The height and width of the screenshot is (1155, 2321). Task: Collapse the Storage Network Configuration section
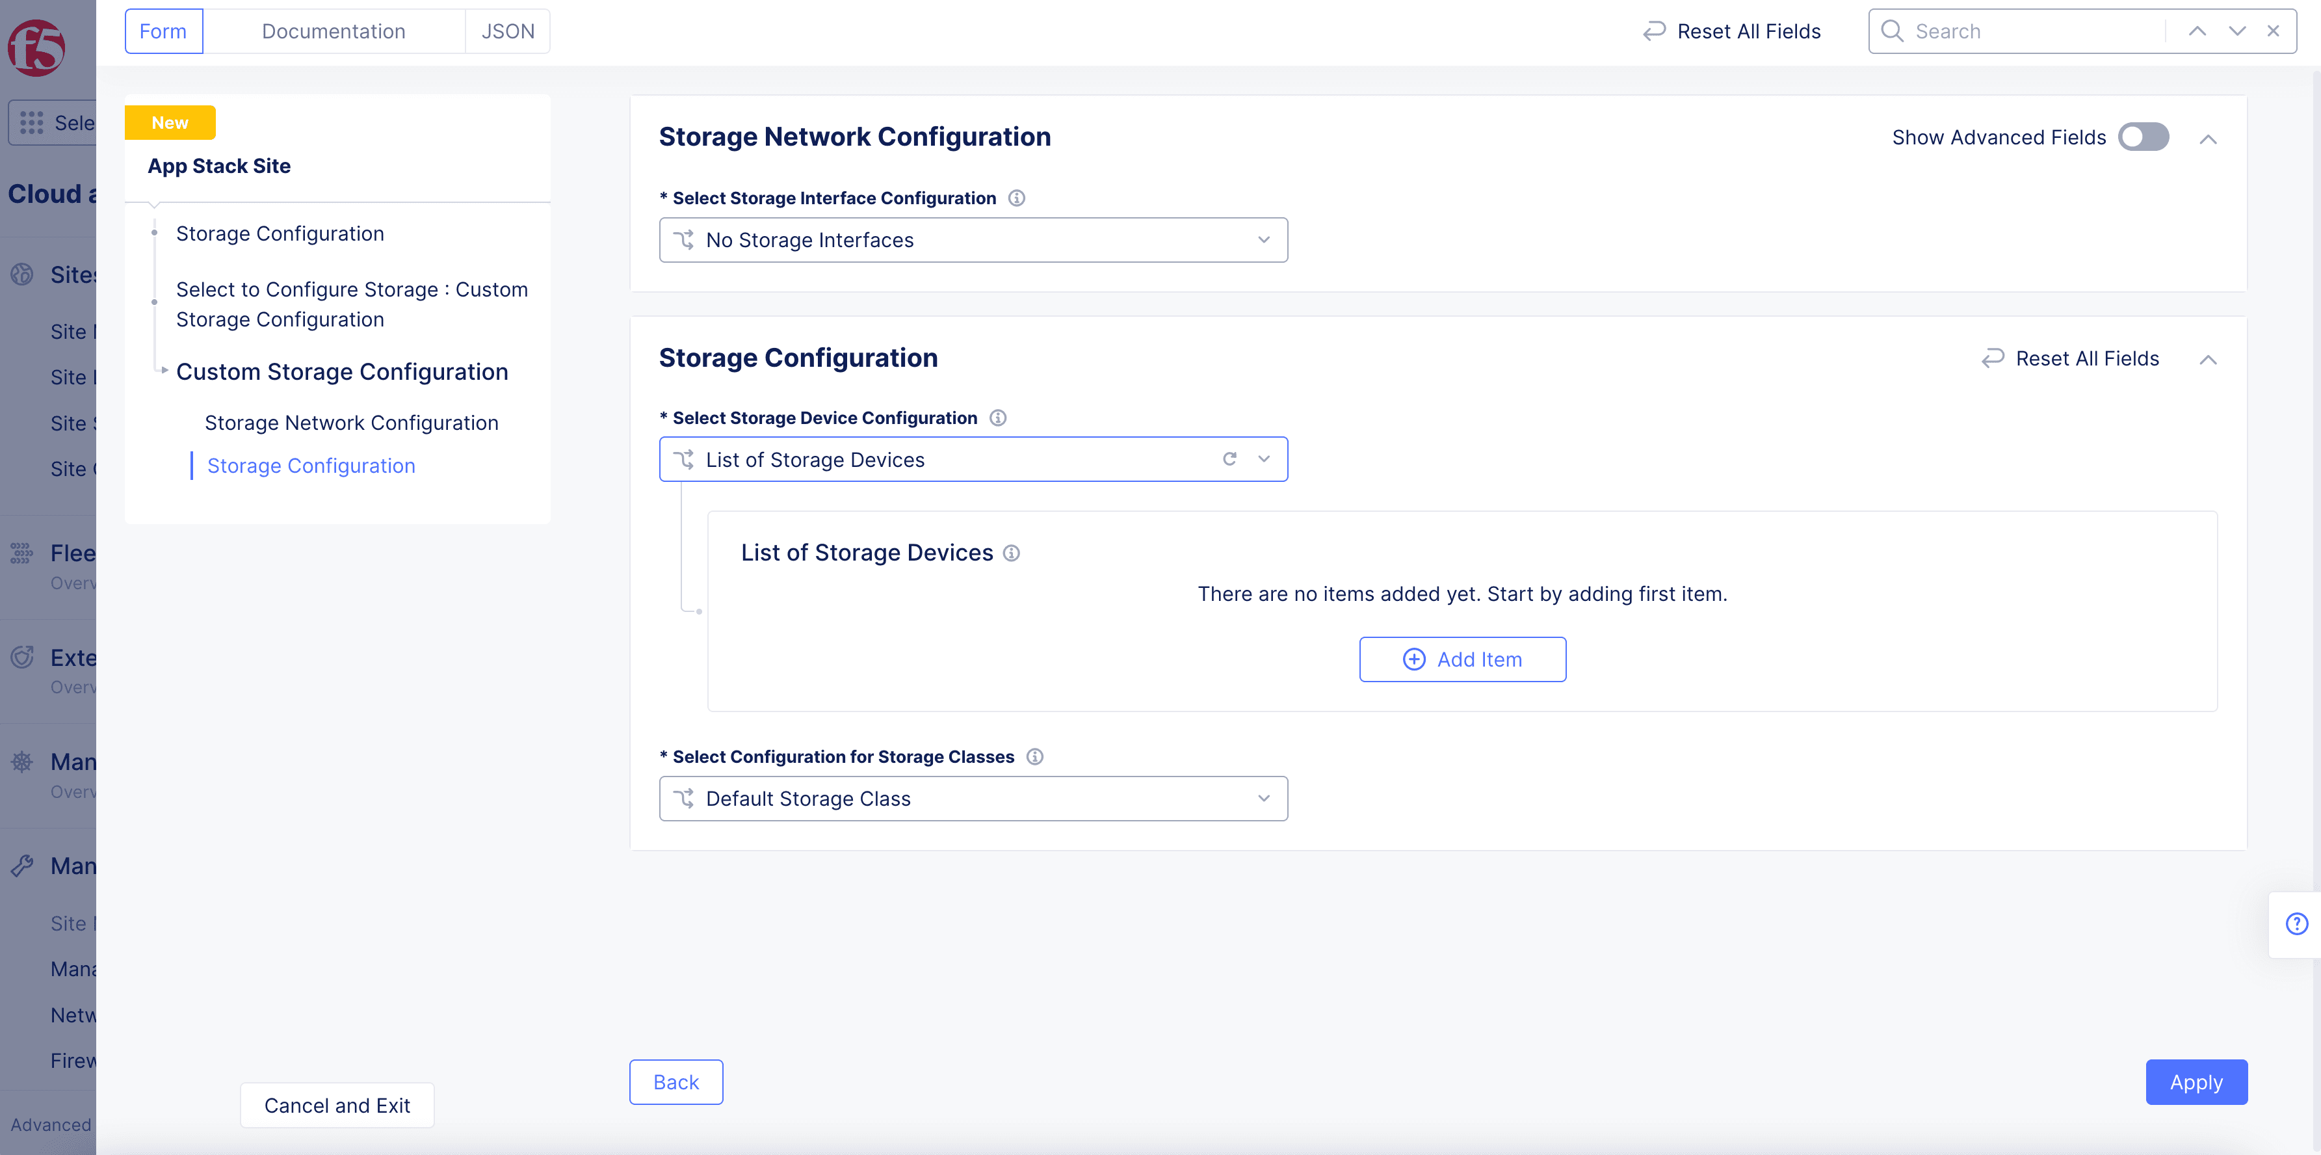2207,139
